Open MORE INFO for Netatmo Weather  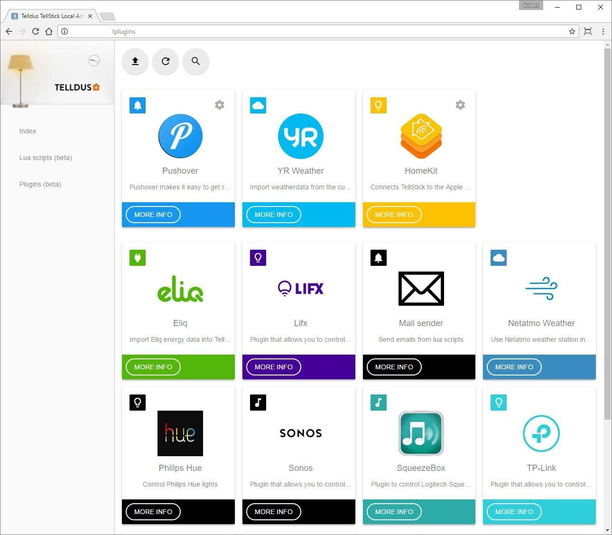[x=514, y=367]
